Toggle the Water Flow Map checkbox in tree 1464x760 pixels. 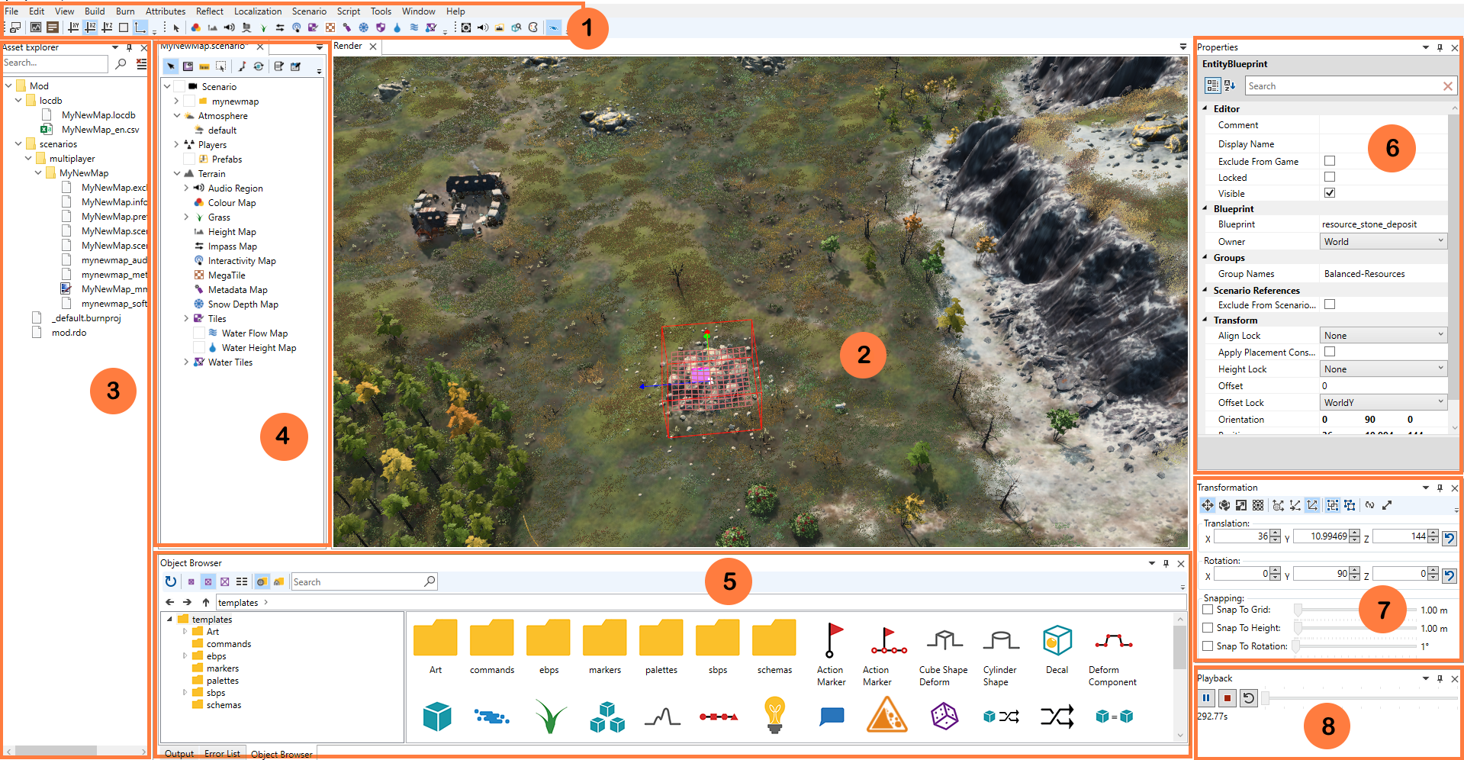coord(199,333)
